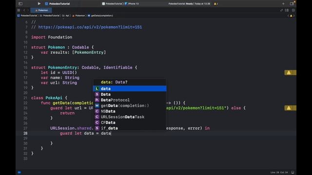Open the library with the plus icon
Screen dimensions: 312x175
(x=283, y=3)
